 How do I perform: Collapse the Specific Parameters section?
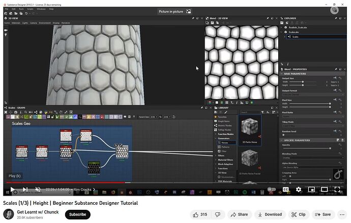click(282, 140)
